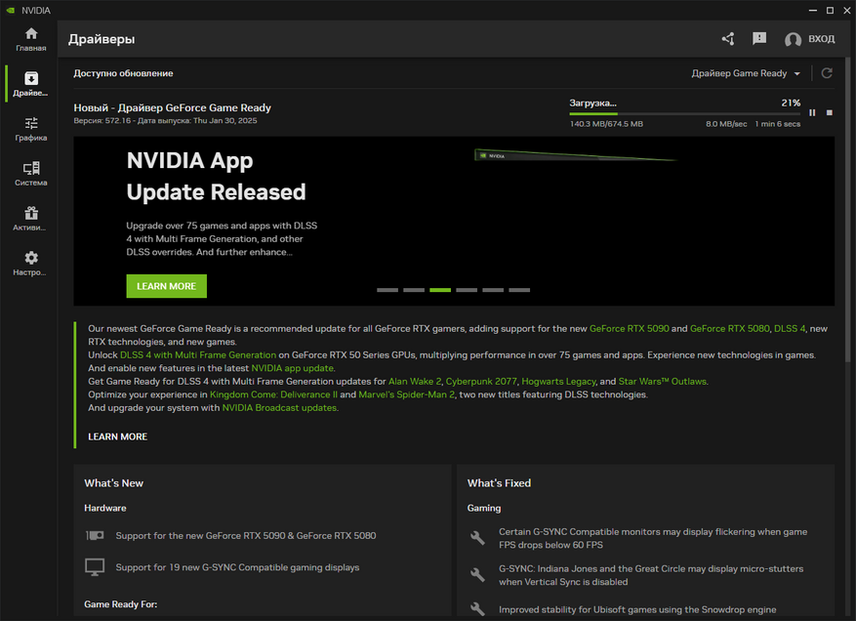This screenshot has width=856, height=621.
Task: Open the Cyberpunk 2077 link
Action: coord(481,381)
